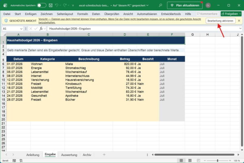
Task: Switch to the Auswertung sheet tab
Action: [x=69, y=155]
